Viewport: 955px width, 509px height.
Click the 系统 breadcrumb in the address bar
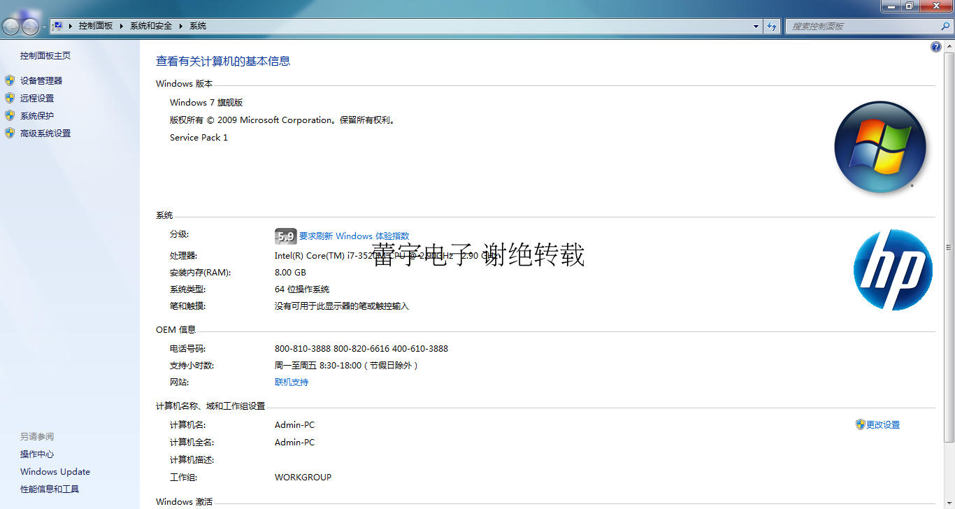click(198, 26)
